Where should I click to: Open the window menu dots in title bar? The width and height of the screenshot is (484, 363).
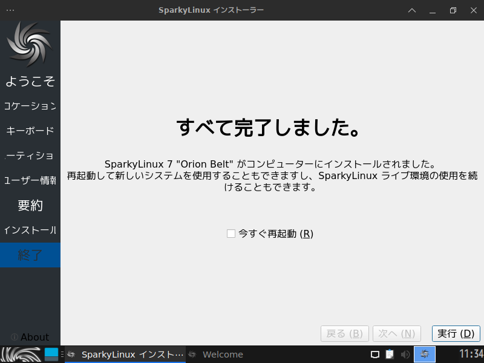(10, 10)
